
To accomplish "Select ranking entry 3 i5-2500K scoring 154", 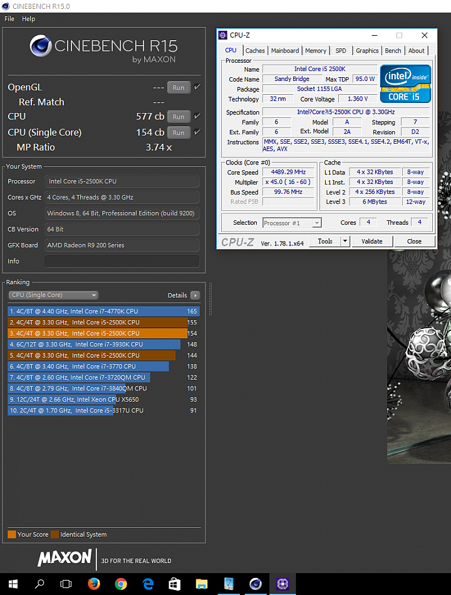I will [103, 333].
